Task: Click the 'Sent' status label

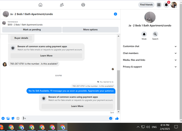Action: pos(112,112)
